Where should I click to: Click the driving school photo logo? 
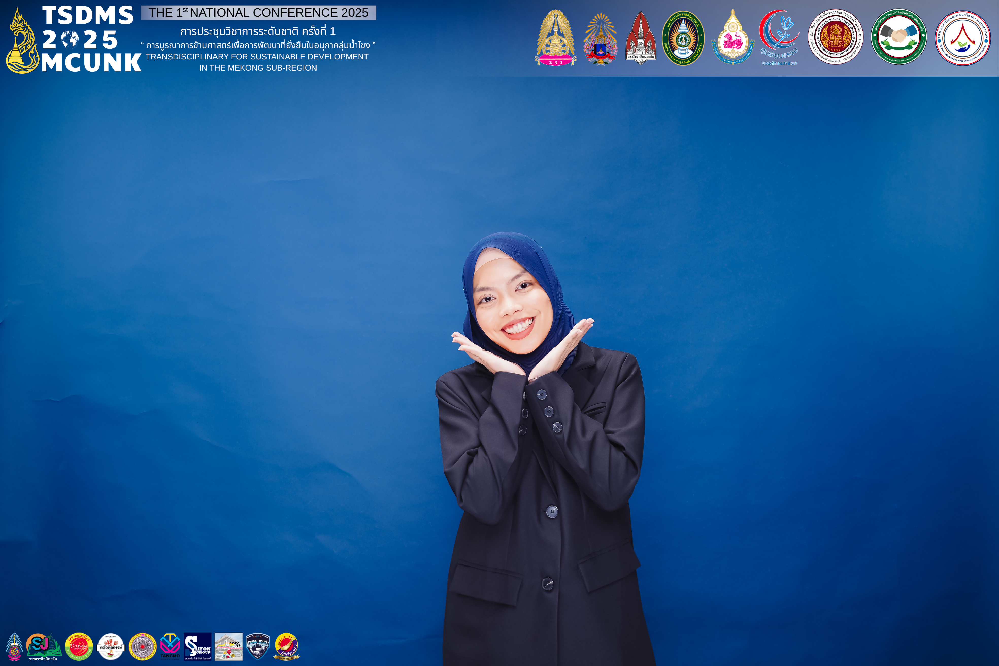pos(228,646)
